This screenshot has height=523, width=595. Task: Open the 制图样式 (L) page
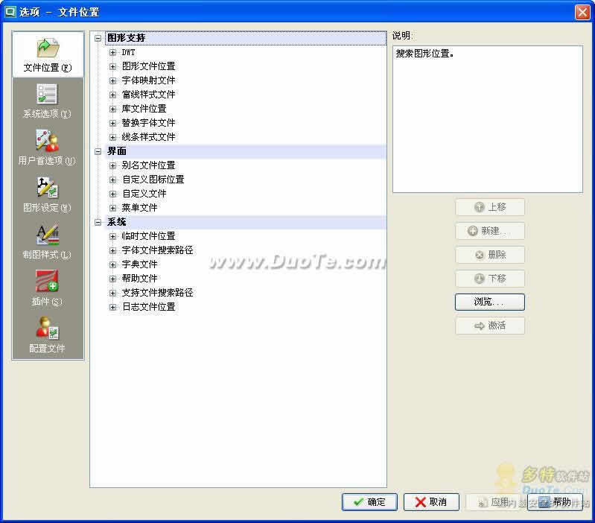coord(47,242)
